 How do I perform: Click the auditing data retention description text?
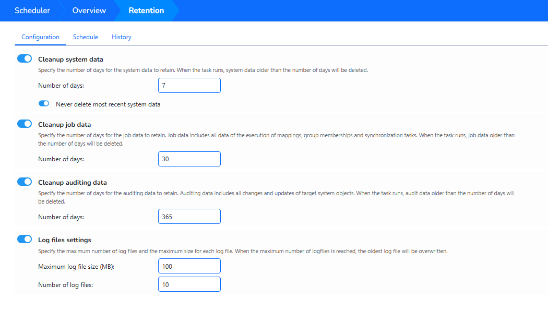277,197
